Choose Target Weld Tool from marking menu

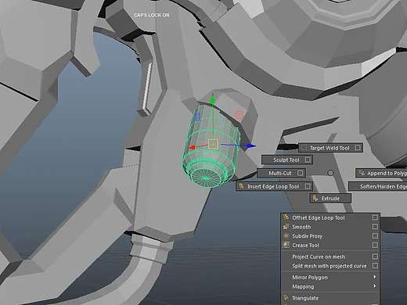330,148
